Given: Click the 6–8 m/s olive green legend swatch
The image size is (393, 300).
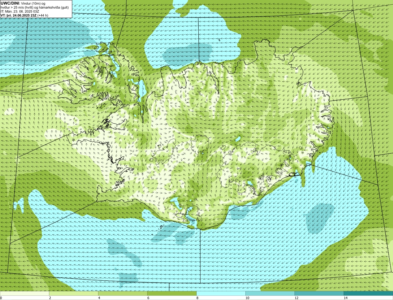Looking at the screenshot, I should 172,293.
